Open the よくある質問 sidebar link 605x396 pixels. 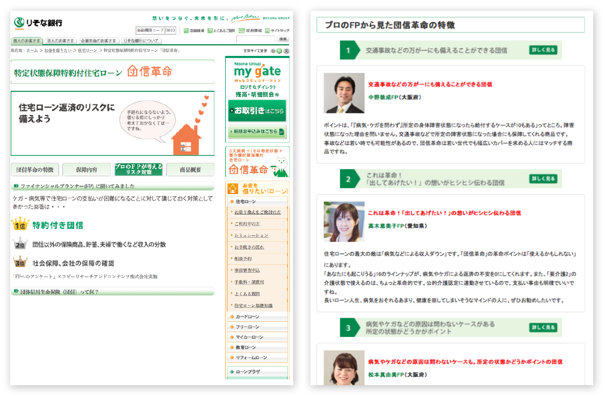247,294
